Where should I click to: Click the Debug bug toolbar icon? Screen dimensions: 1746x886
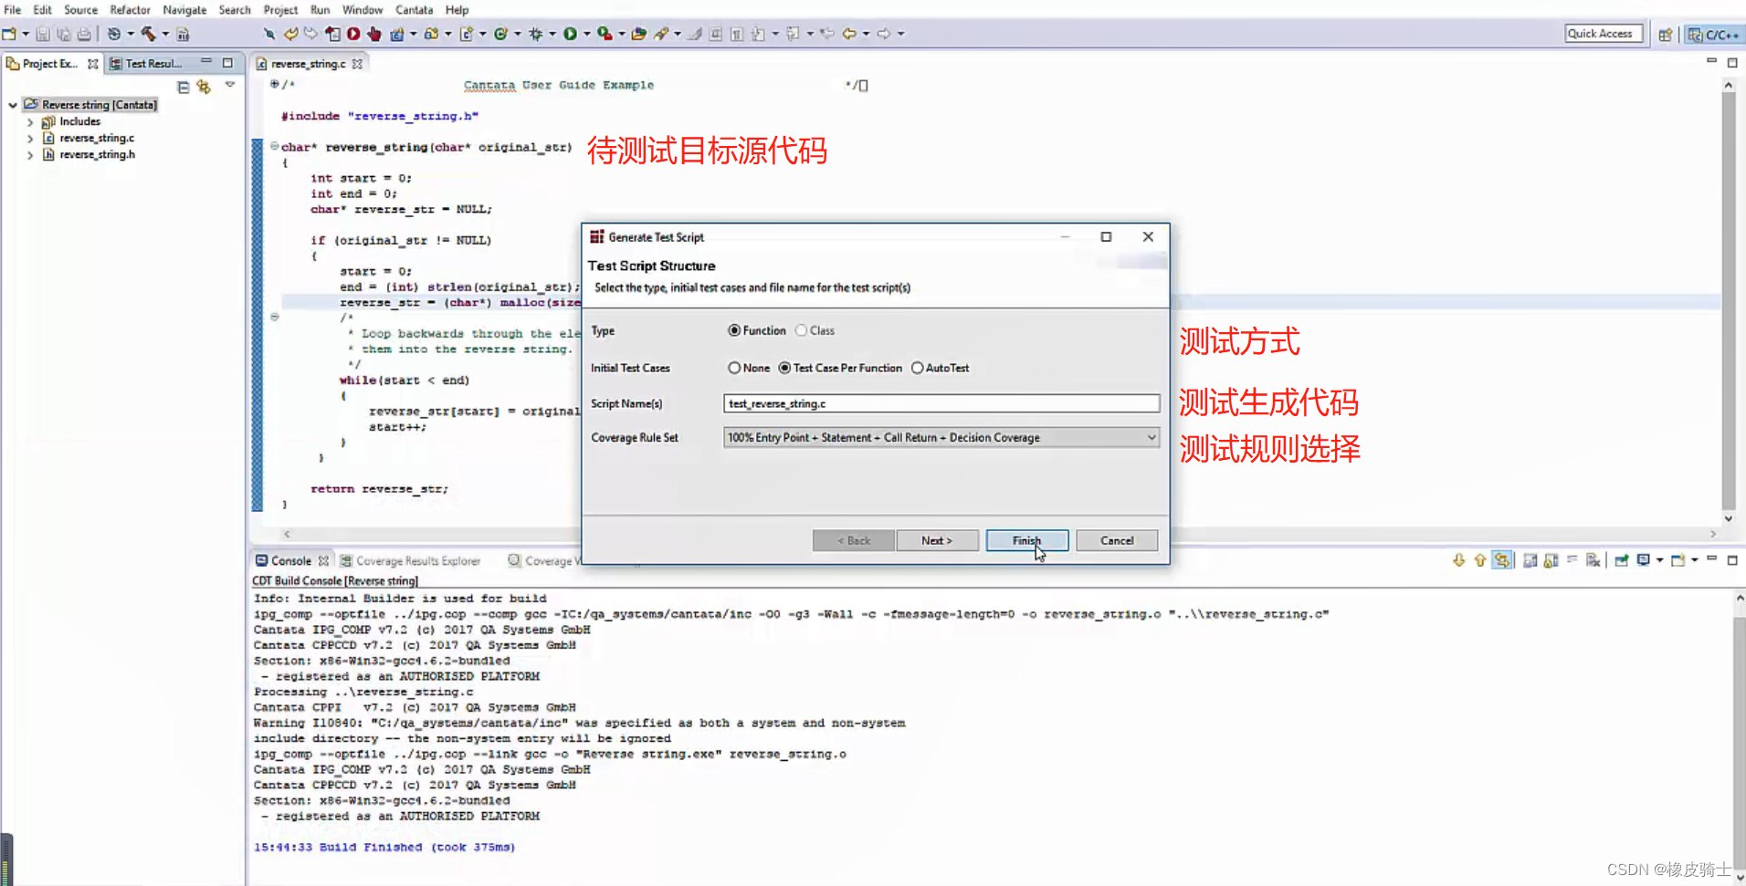[536, 34]
